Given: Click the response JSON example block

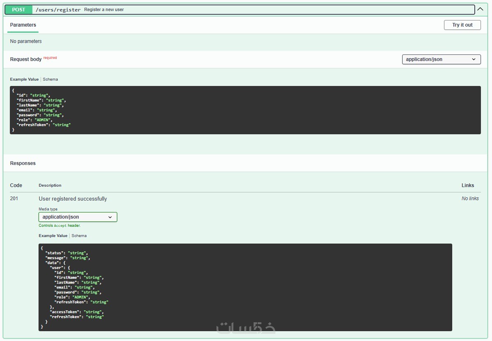Looking at the screenshot, I should [x=245, y=287].
